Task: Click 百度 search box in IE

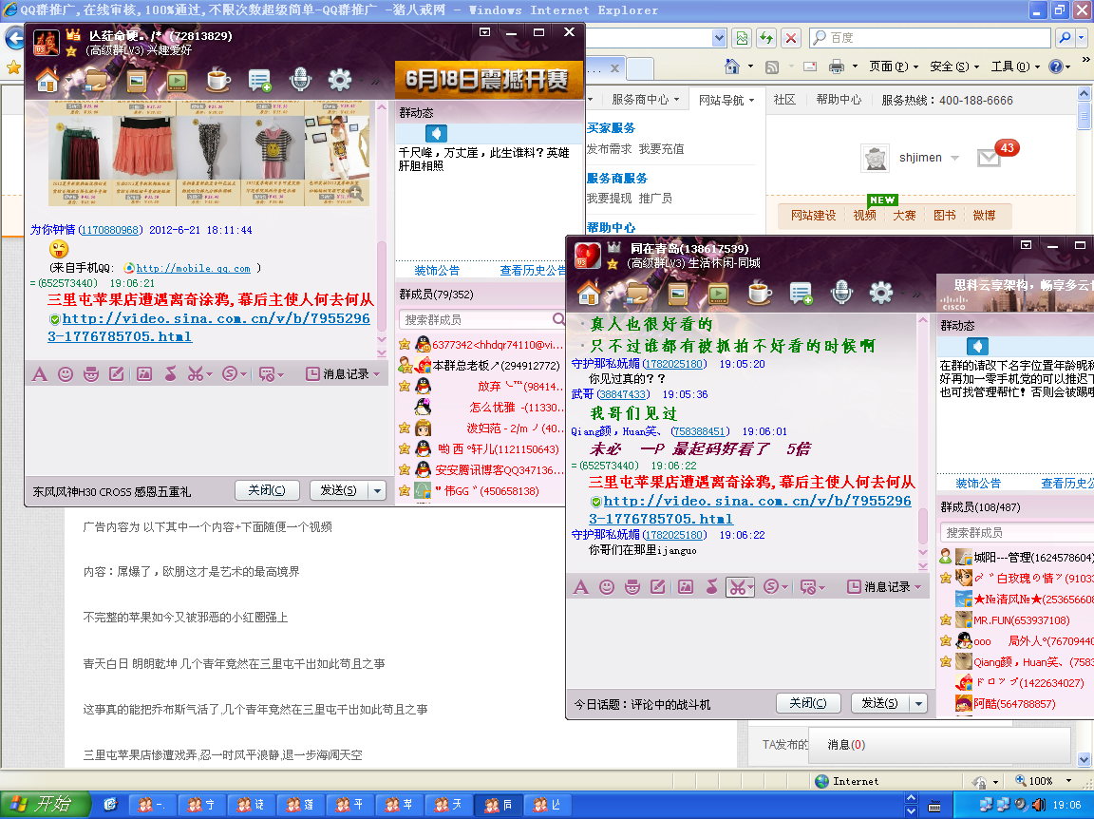Action: pyautogui.click(x=930, y=38)
